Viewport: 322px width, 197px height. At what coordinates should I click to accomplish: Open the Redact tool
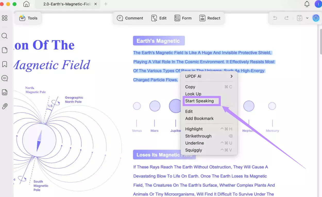[x=210, y=18]
